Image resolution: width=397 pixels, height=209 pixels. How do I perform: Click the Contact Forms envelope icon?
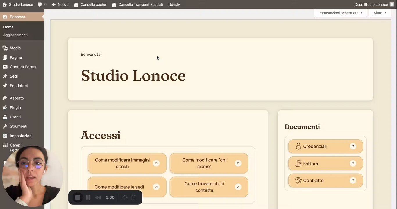[5, 67]
